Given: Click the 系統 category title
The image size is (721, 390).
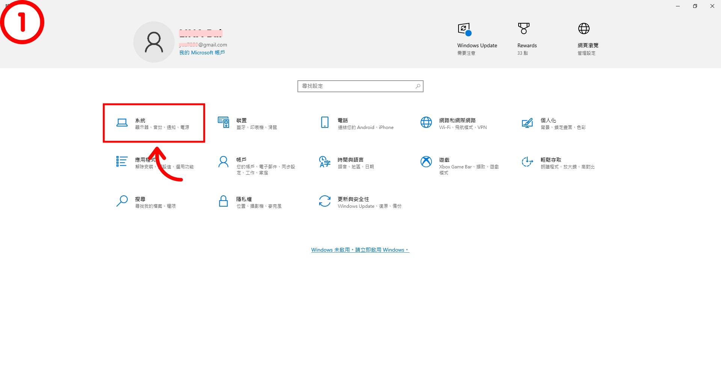Looking at the screenshot, I should point(140,120).
